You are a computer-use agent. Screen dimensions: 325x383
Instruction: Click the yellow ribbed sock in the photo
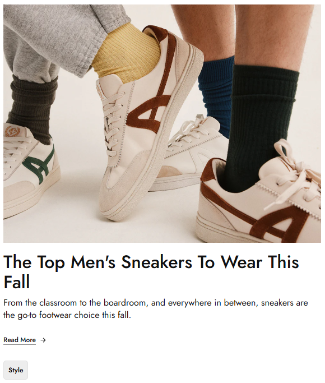tap(127, 52)
